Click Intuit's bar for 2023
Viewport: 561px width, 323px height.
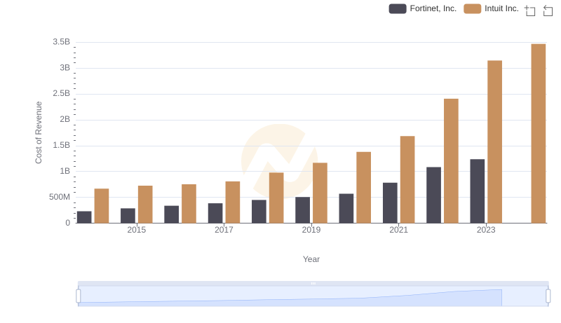494,142
